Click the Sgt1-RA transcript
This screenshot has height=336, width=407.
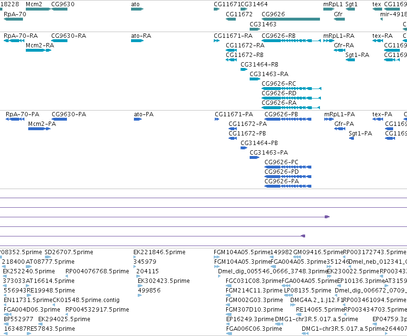[x=350, y=60]
